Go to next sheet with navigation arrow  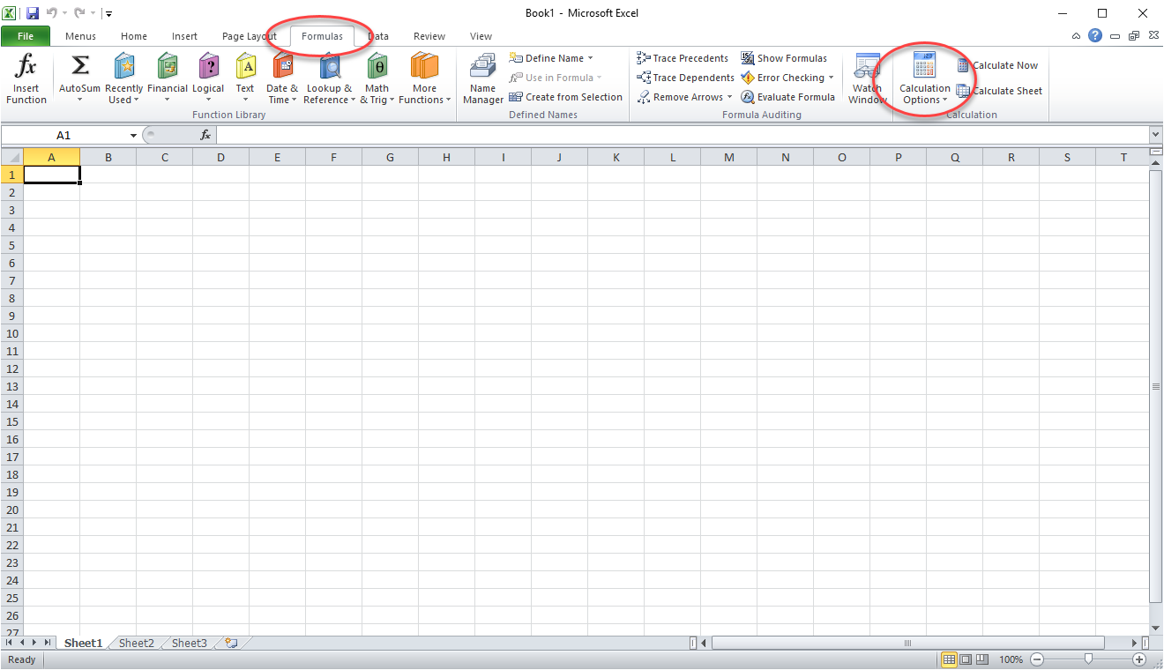pyautogui.click(x=35, y=643)
